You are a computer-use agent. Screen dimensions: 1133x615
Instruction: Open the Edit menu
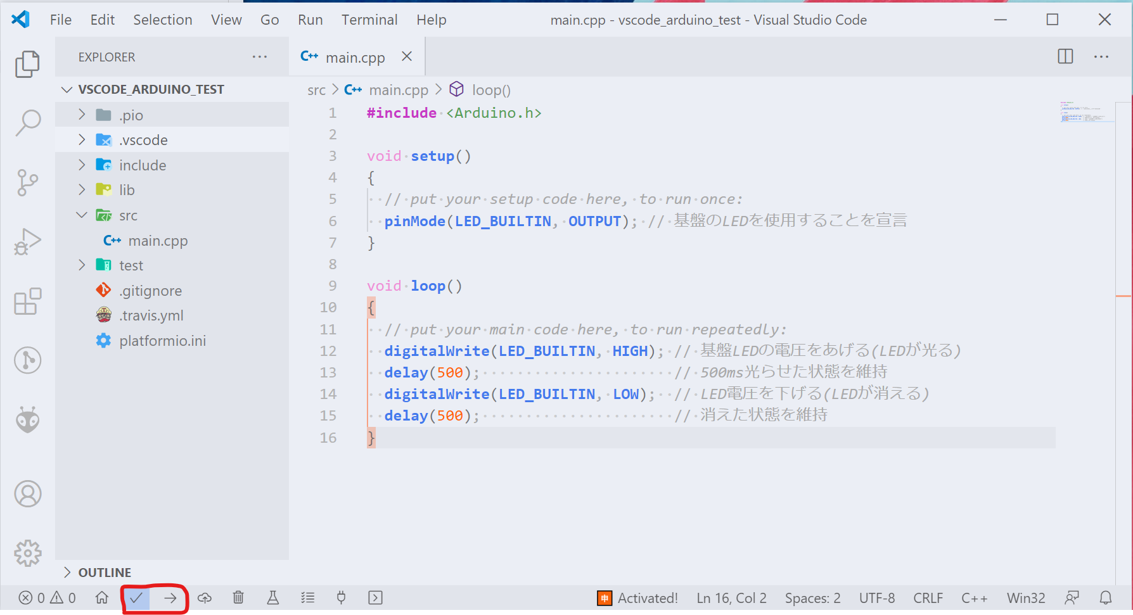click(103, 20)
